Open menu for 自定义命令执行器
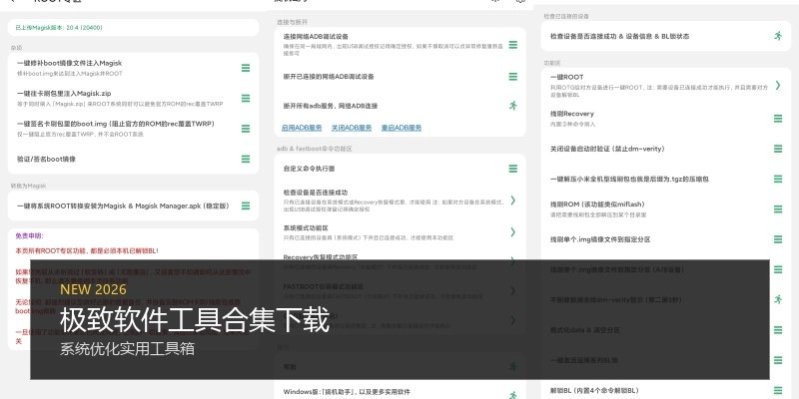Viewport: 799px width, 399px height. pos(513,169)
